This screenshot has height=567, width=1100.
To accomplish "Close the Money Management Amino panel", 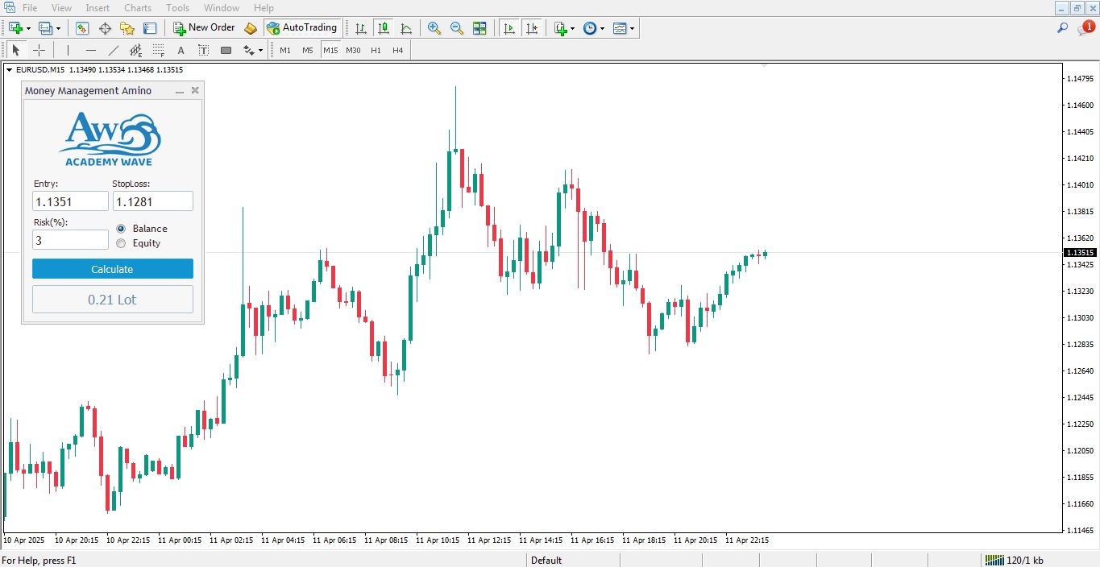I will coord(195,91).
